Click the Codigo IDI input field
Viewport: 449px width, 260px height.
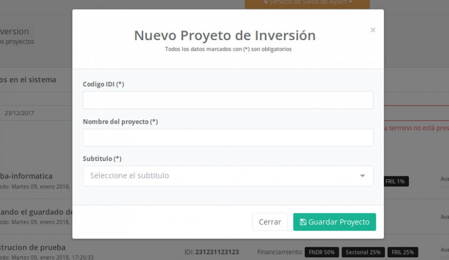[x=228, y=100]
